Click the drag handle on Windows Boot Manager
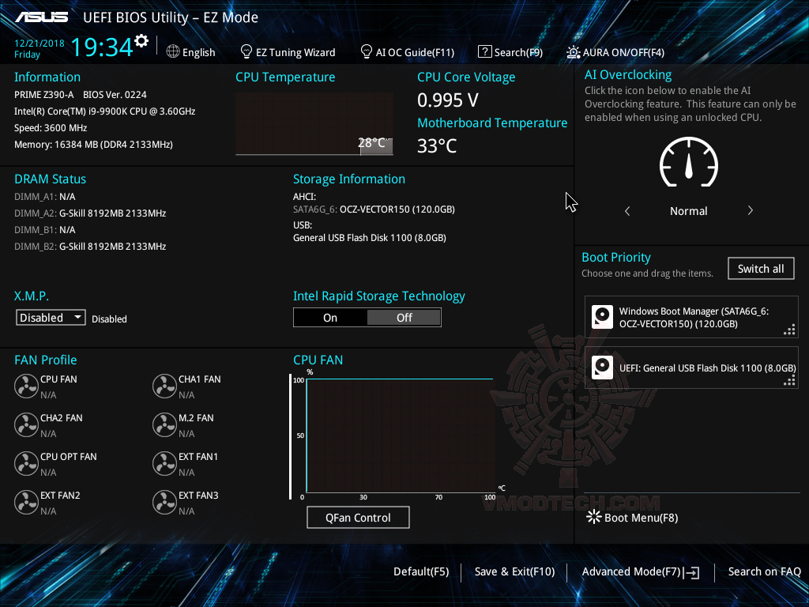Viewport: 809px width, 607px height. coord(789,330)
